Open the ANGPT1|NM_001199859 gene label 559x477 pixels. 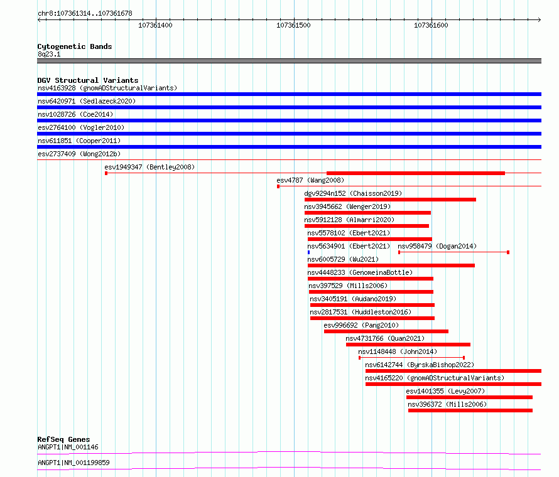click(x=73, y=463)
